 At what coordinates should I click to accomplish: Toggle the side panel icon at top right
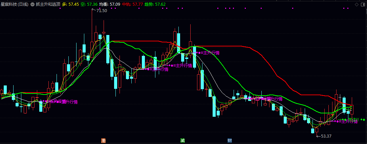pos(363,4)
